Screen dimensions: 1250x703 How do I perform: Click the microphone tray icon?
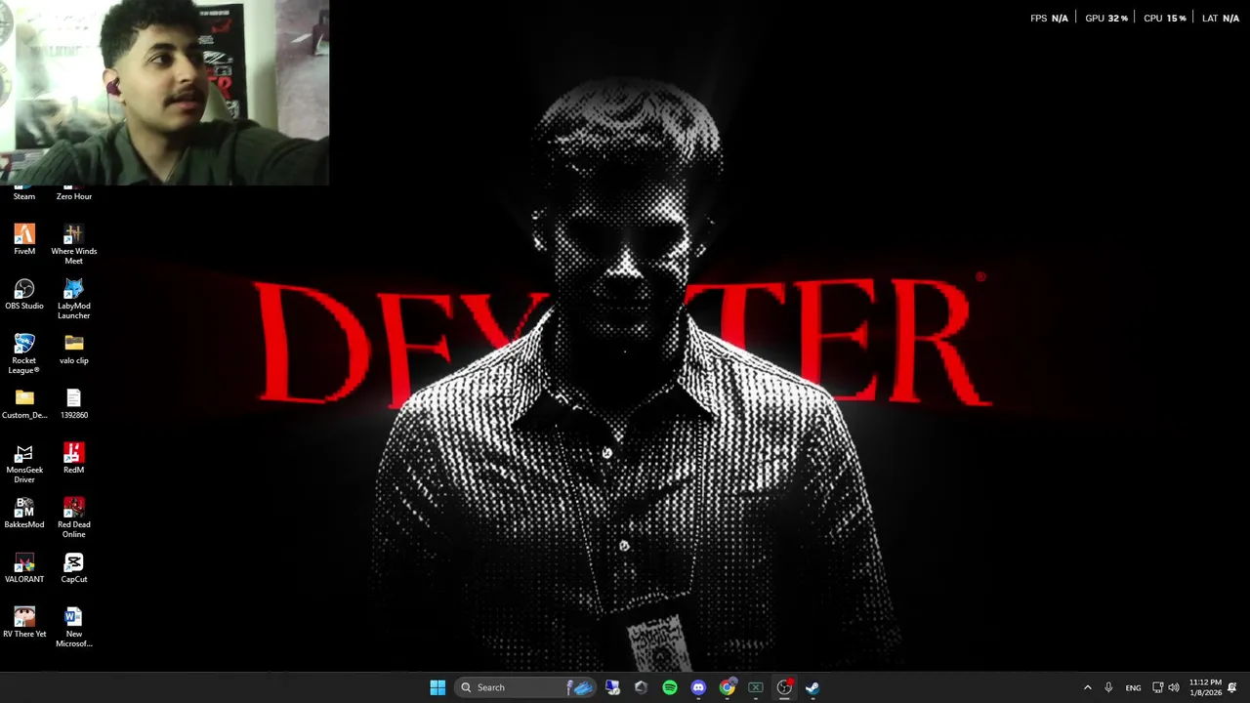[1108, 687]
